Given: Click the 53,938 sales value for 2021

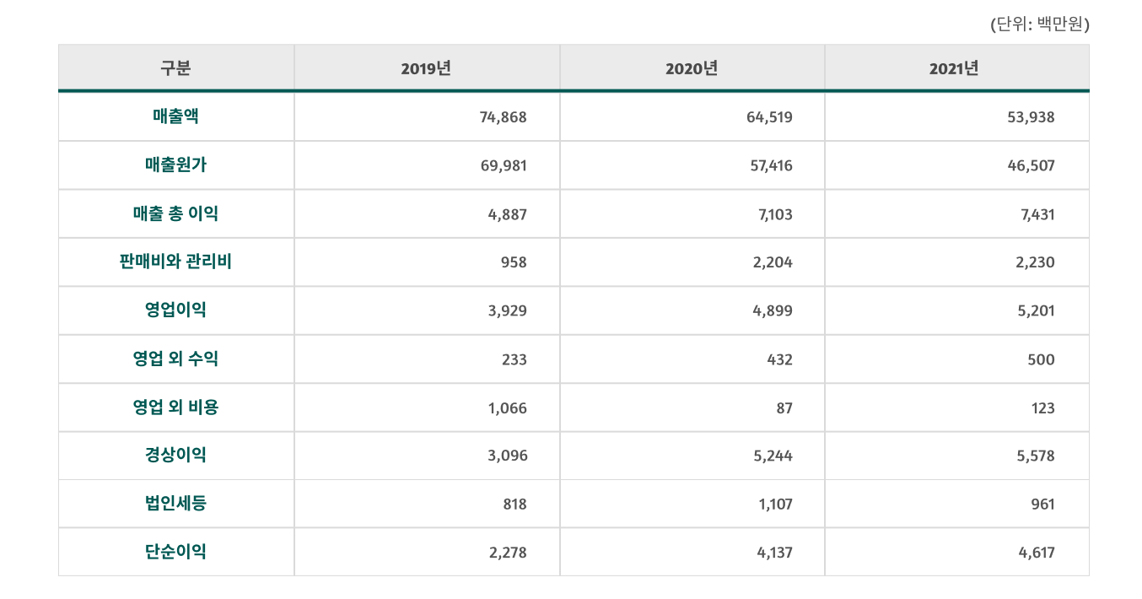Looking at the screenshot, I should [1031, 117].
